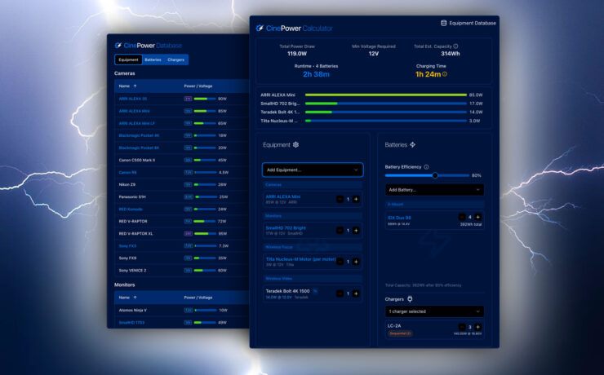The height and width of the screenshot is (375, 604).
Task: Select Blackmagic Pocket 4K in Cameras list
Action: 139,135
